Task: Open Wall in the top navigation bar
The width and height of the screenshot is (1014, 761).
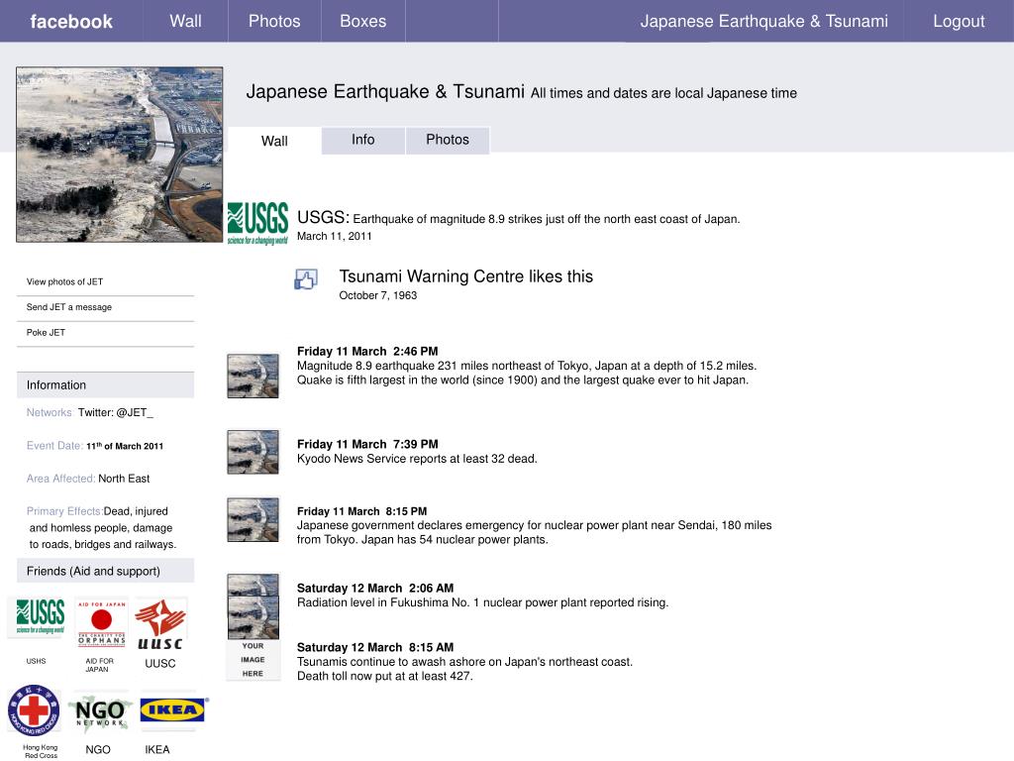Action: [x=185, y=21]
